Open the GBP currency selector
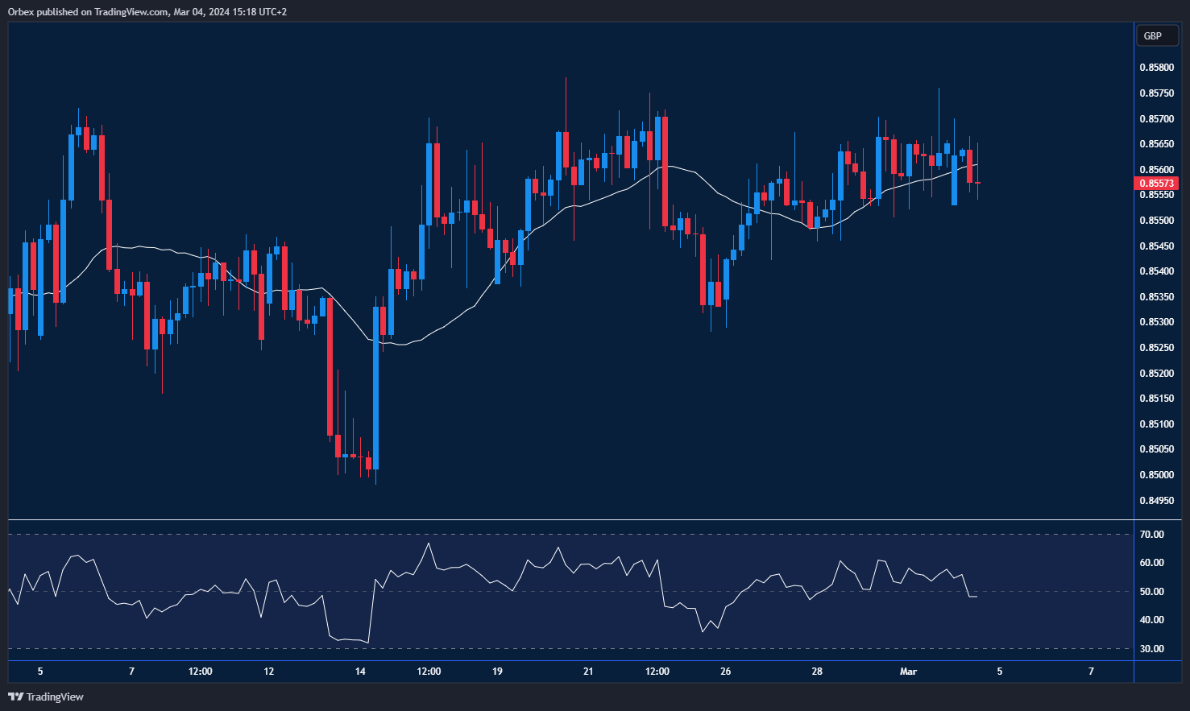Screen dimensions: 1190x711 click(1153, 35)
